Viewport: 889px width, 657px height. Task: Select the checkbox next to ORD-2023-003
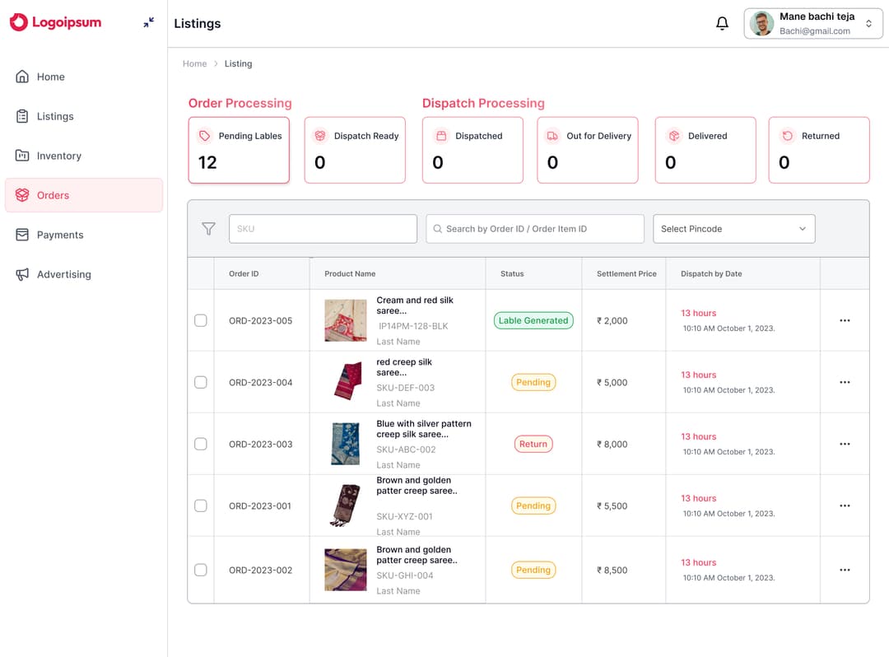click(200, 444)
